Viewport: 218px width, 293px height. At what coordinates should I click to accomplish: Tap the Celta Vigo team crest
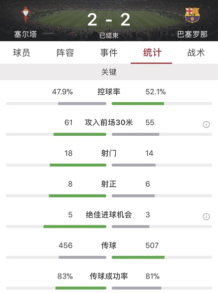tap(26, 15)
